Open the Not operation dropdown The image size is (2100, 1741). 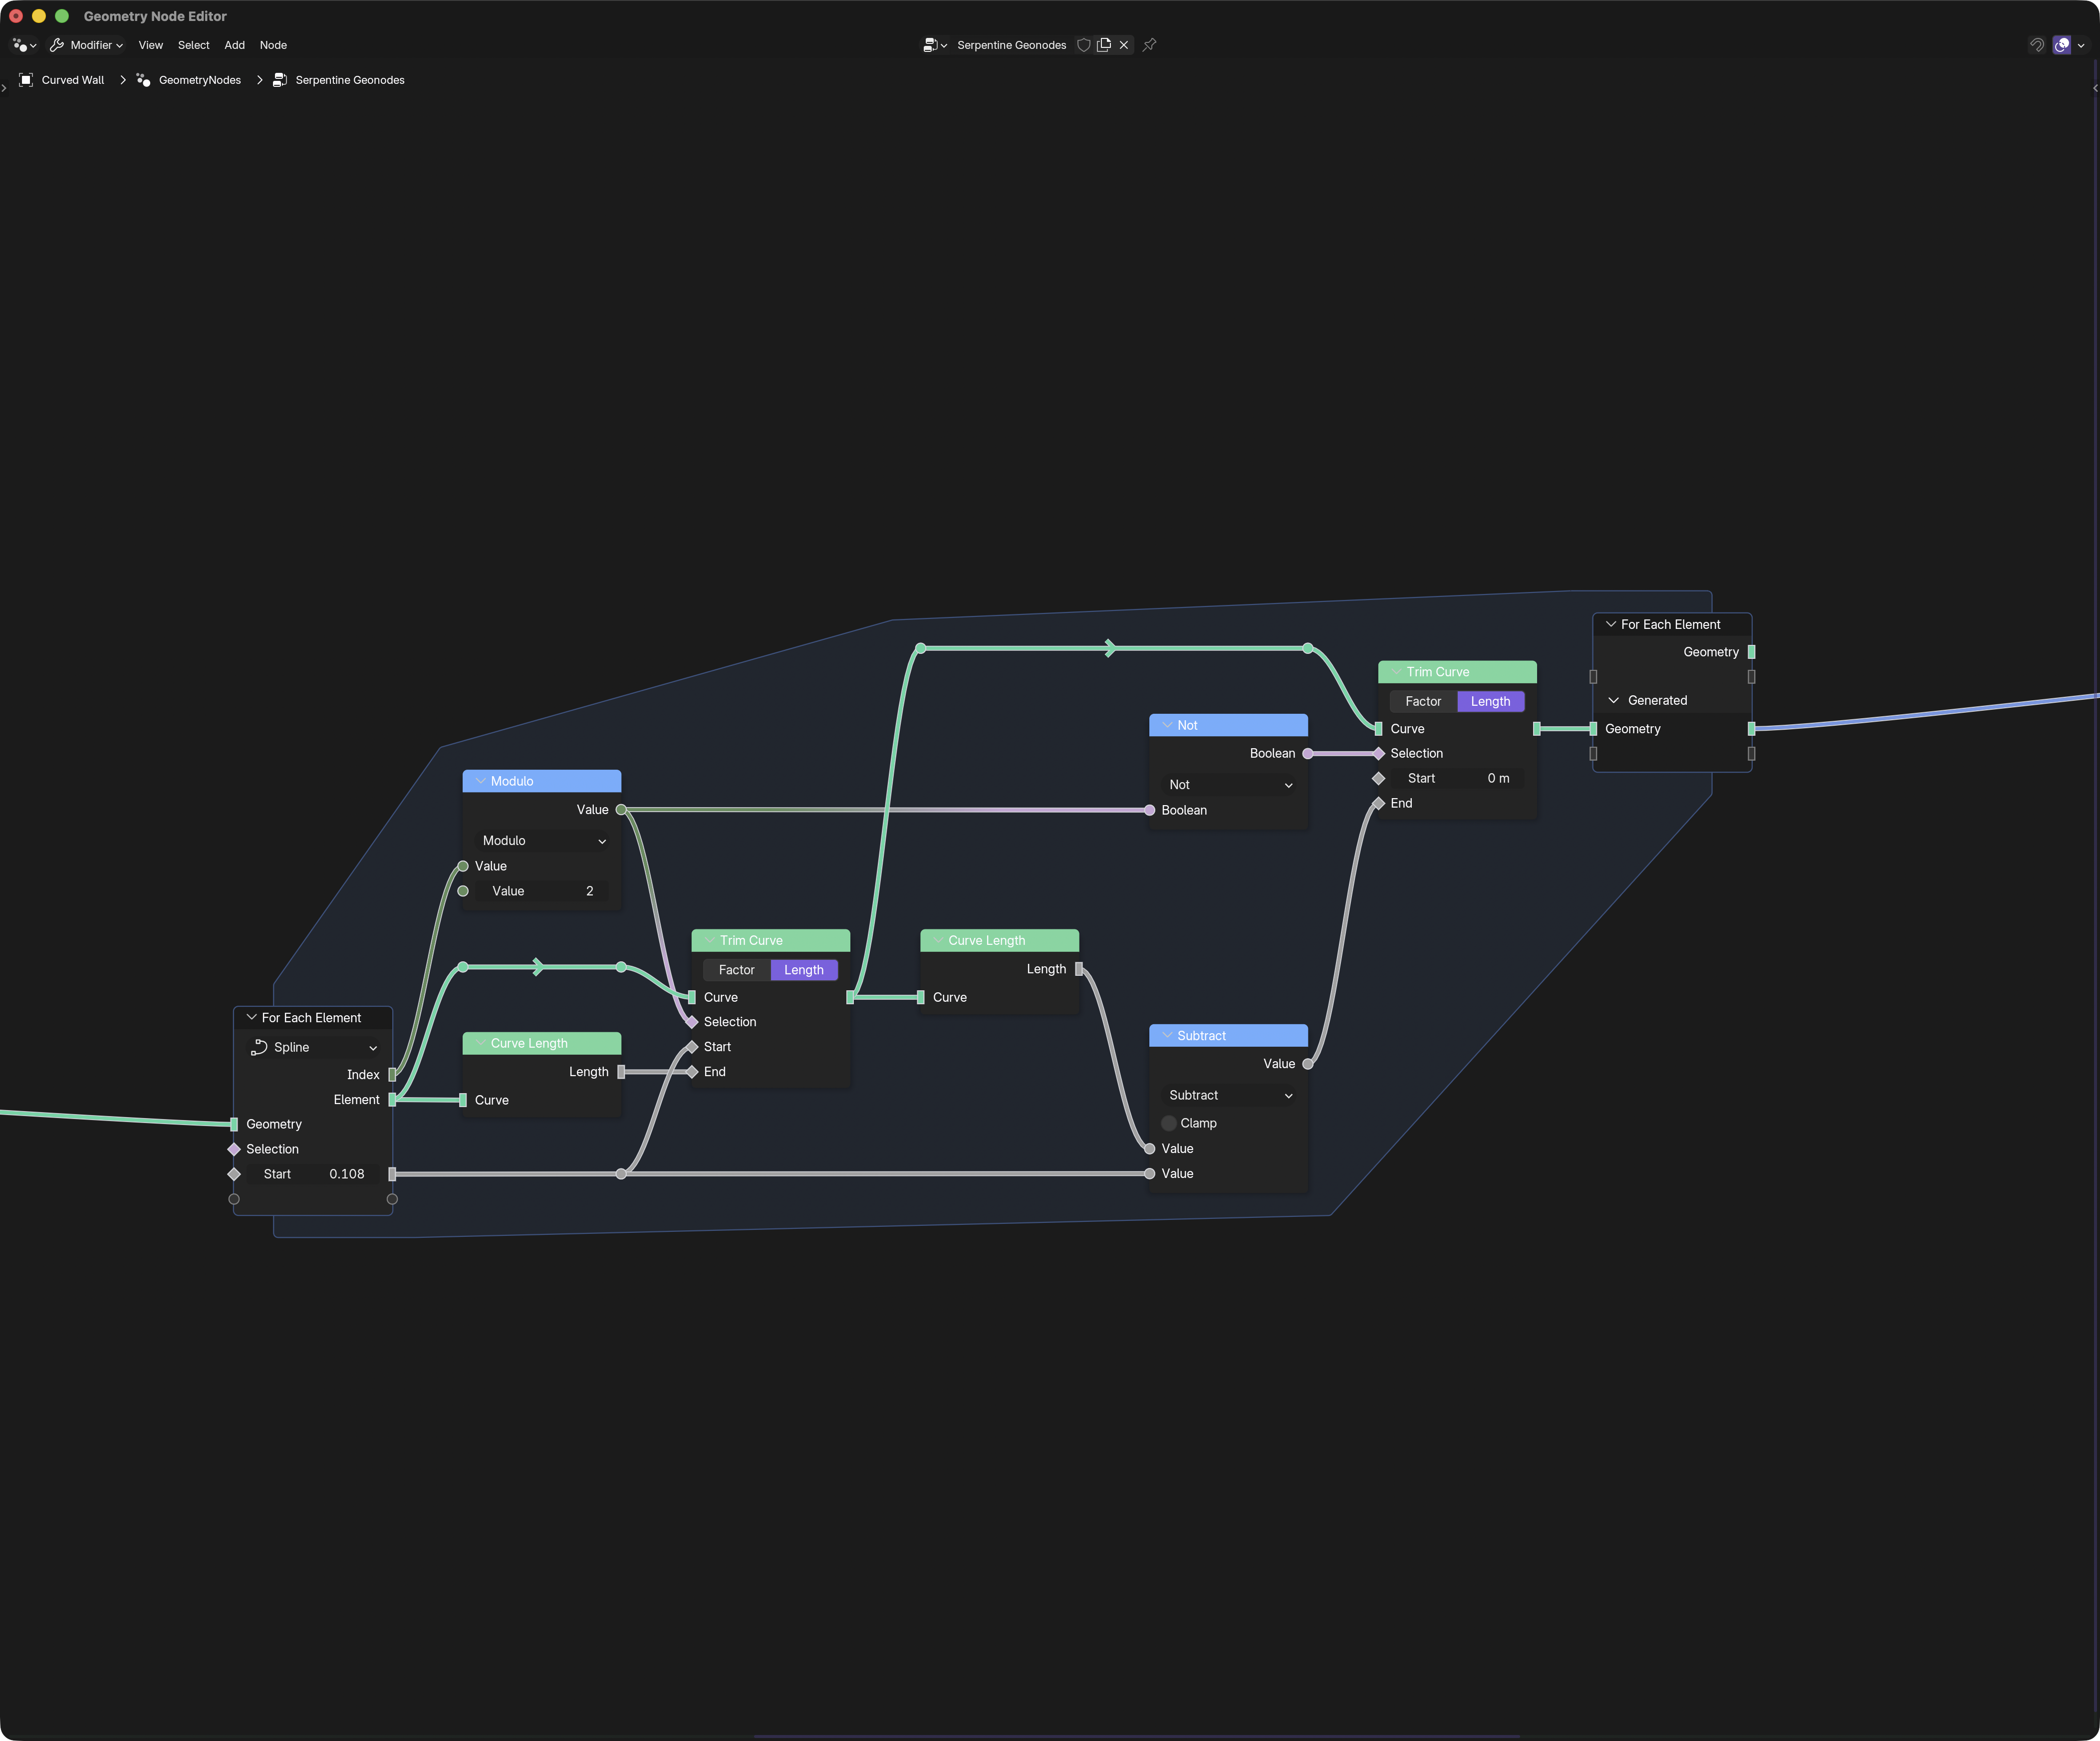point(1230,785)
